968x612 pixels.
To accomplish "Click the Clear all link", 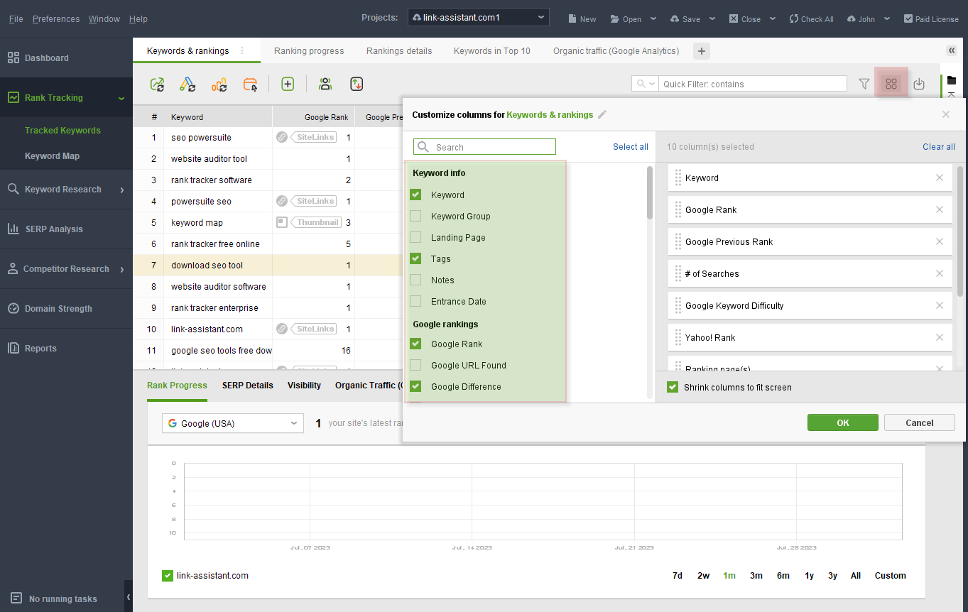I will [939, 147].
